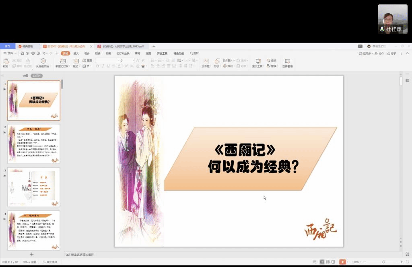
Task: Open the 文本框 text box tool
Action: [x=206, y=61]
